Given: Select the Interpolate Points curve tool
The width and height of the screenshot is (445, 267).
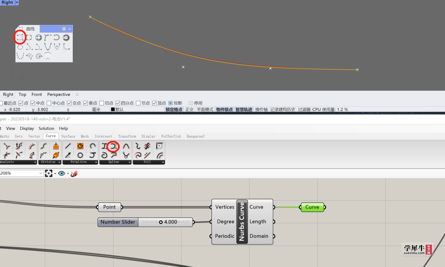Looking at the screenshot, I should click(x=29, y=37).
